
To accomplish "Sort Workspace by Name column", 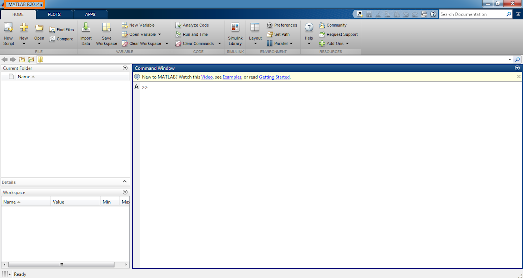I will tap(26, 202).
